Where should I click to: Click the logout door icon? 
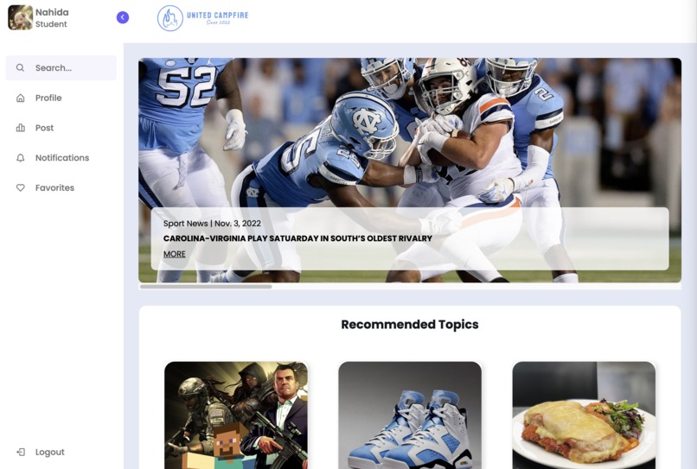coord(21,452)
